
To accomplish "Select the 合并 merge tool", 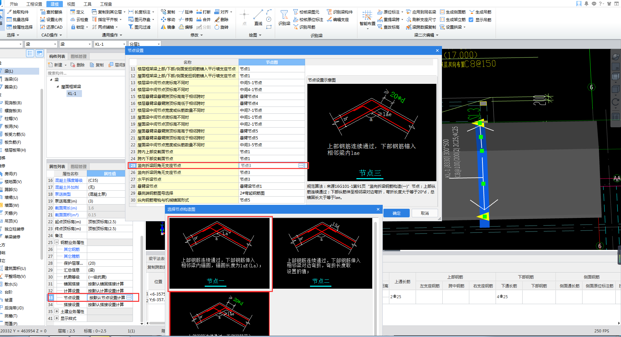I will [x=204, y=19].
